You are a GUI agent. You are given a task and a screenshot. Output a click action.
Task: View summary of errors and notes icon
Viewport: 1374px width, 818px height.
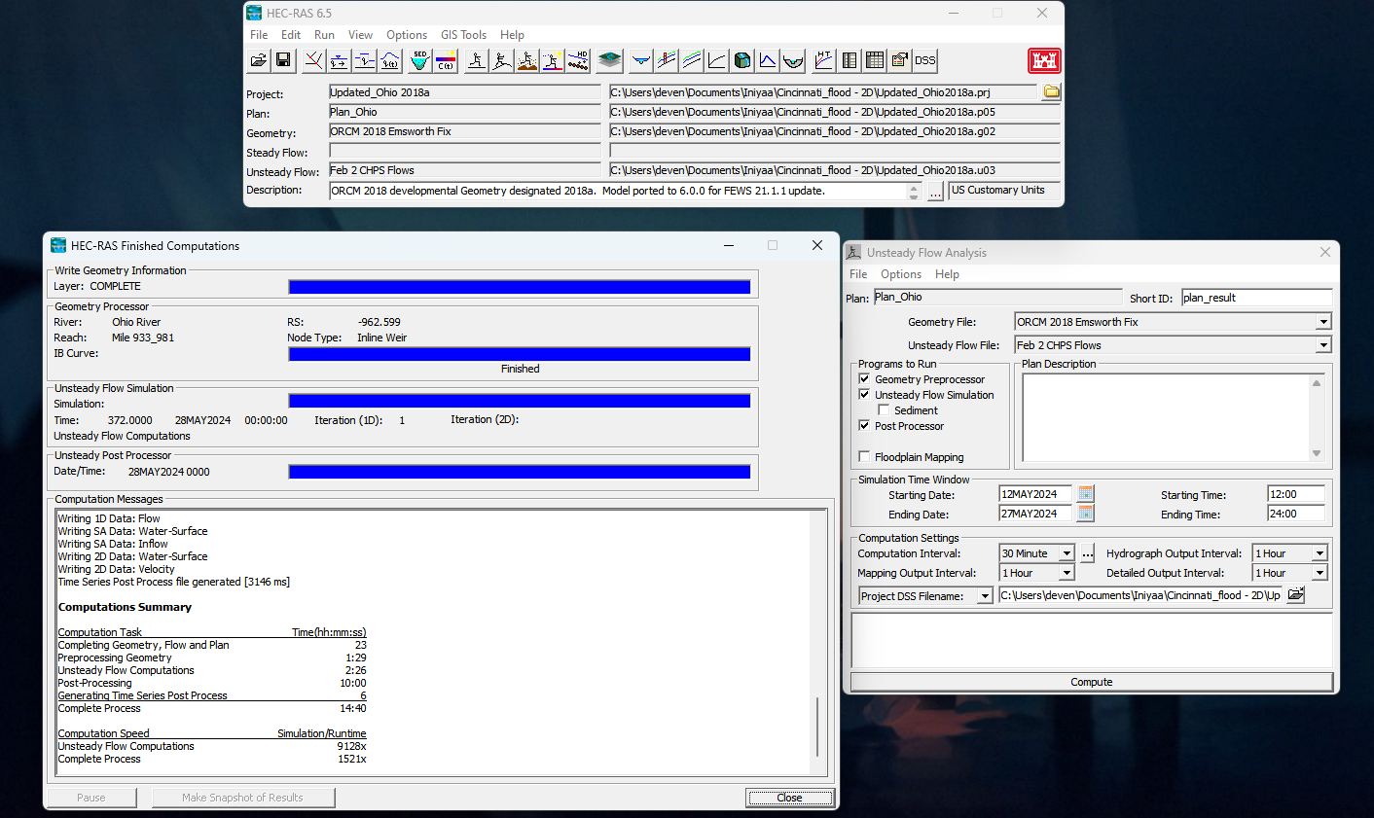(900, 60)
